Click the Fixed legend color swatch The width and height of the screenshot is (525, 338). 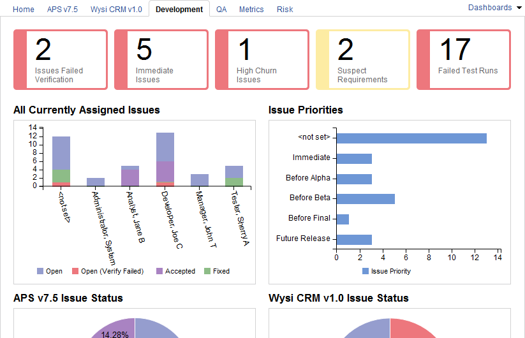(x=207, y=271)
